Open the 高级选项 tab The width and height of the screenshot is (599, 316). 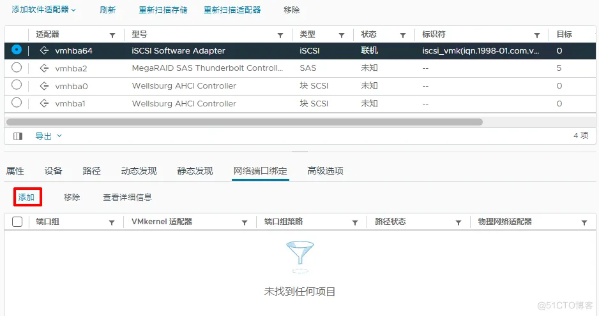pyautogui.click(x=325, y=171)
